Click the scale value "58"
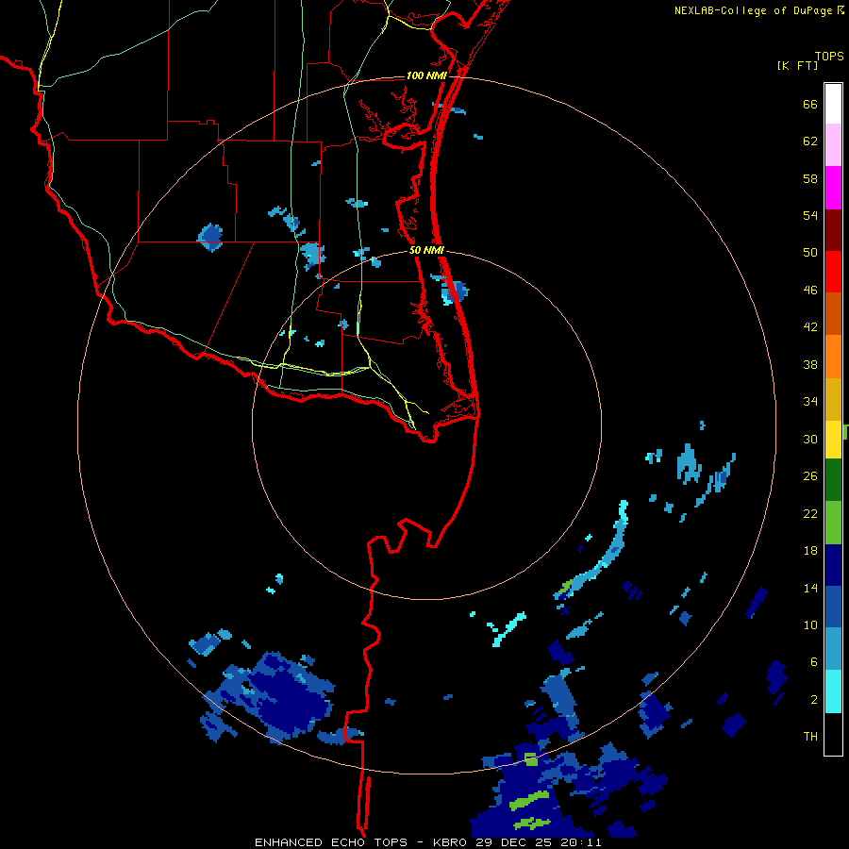849x849 pixels. pos(810,178)
